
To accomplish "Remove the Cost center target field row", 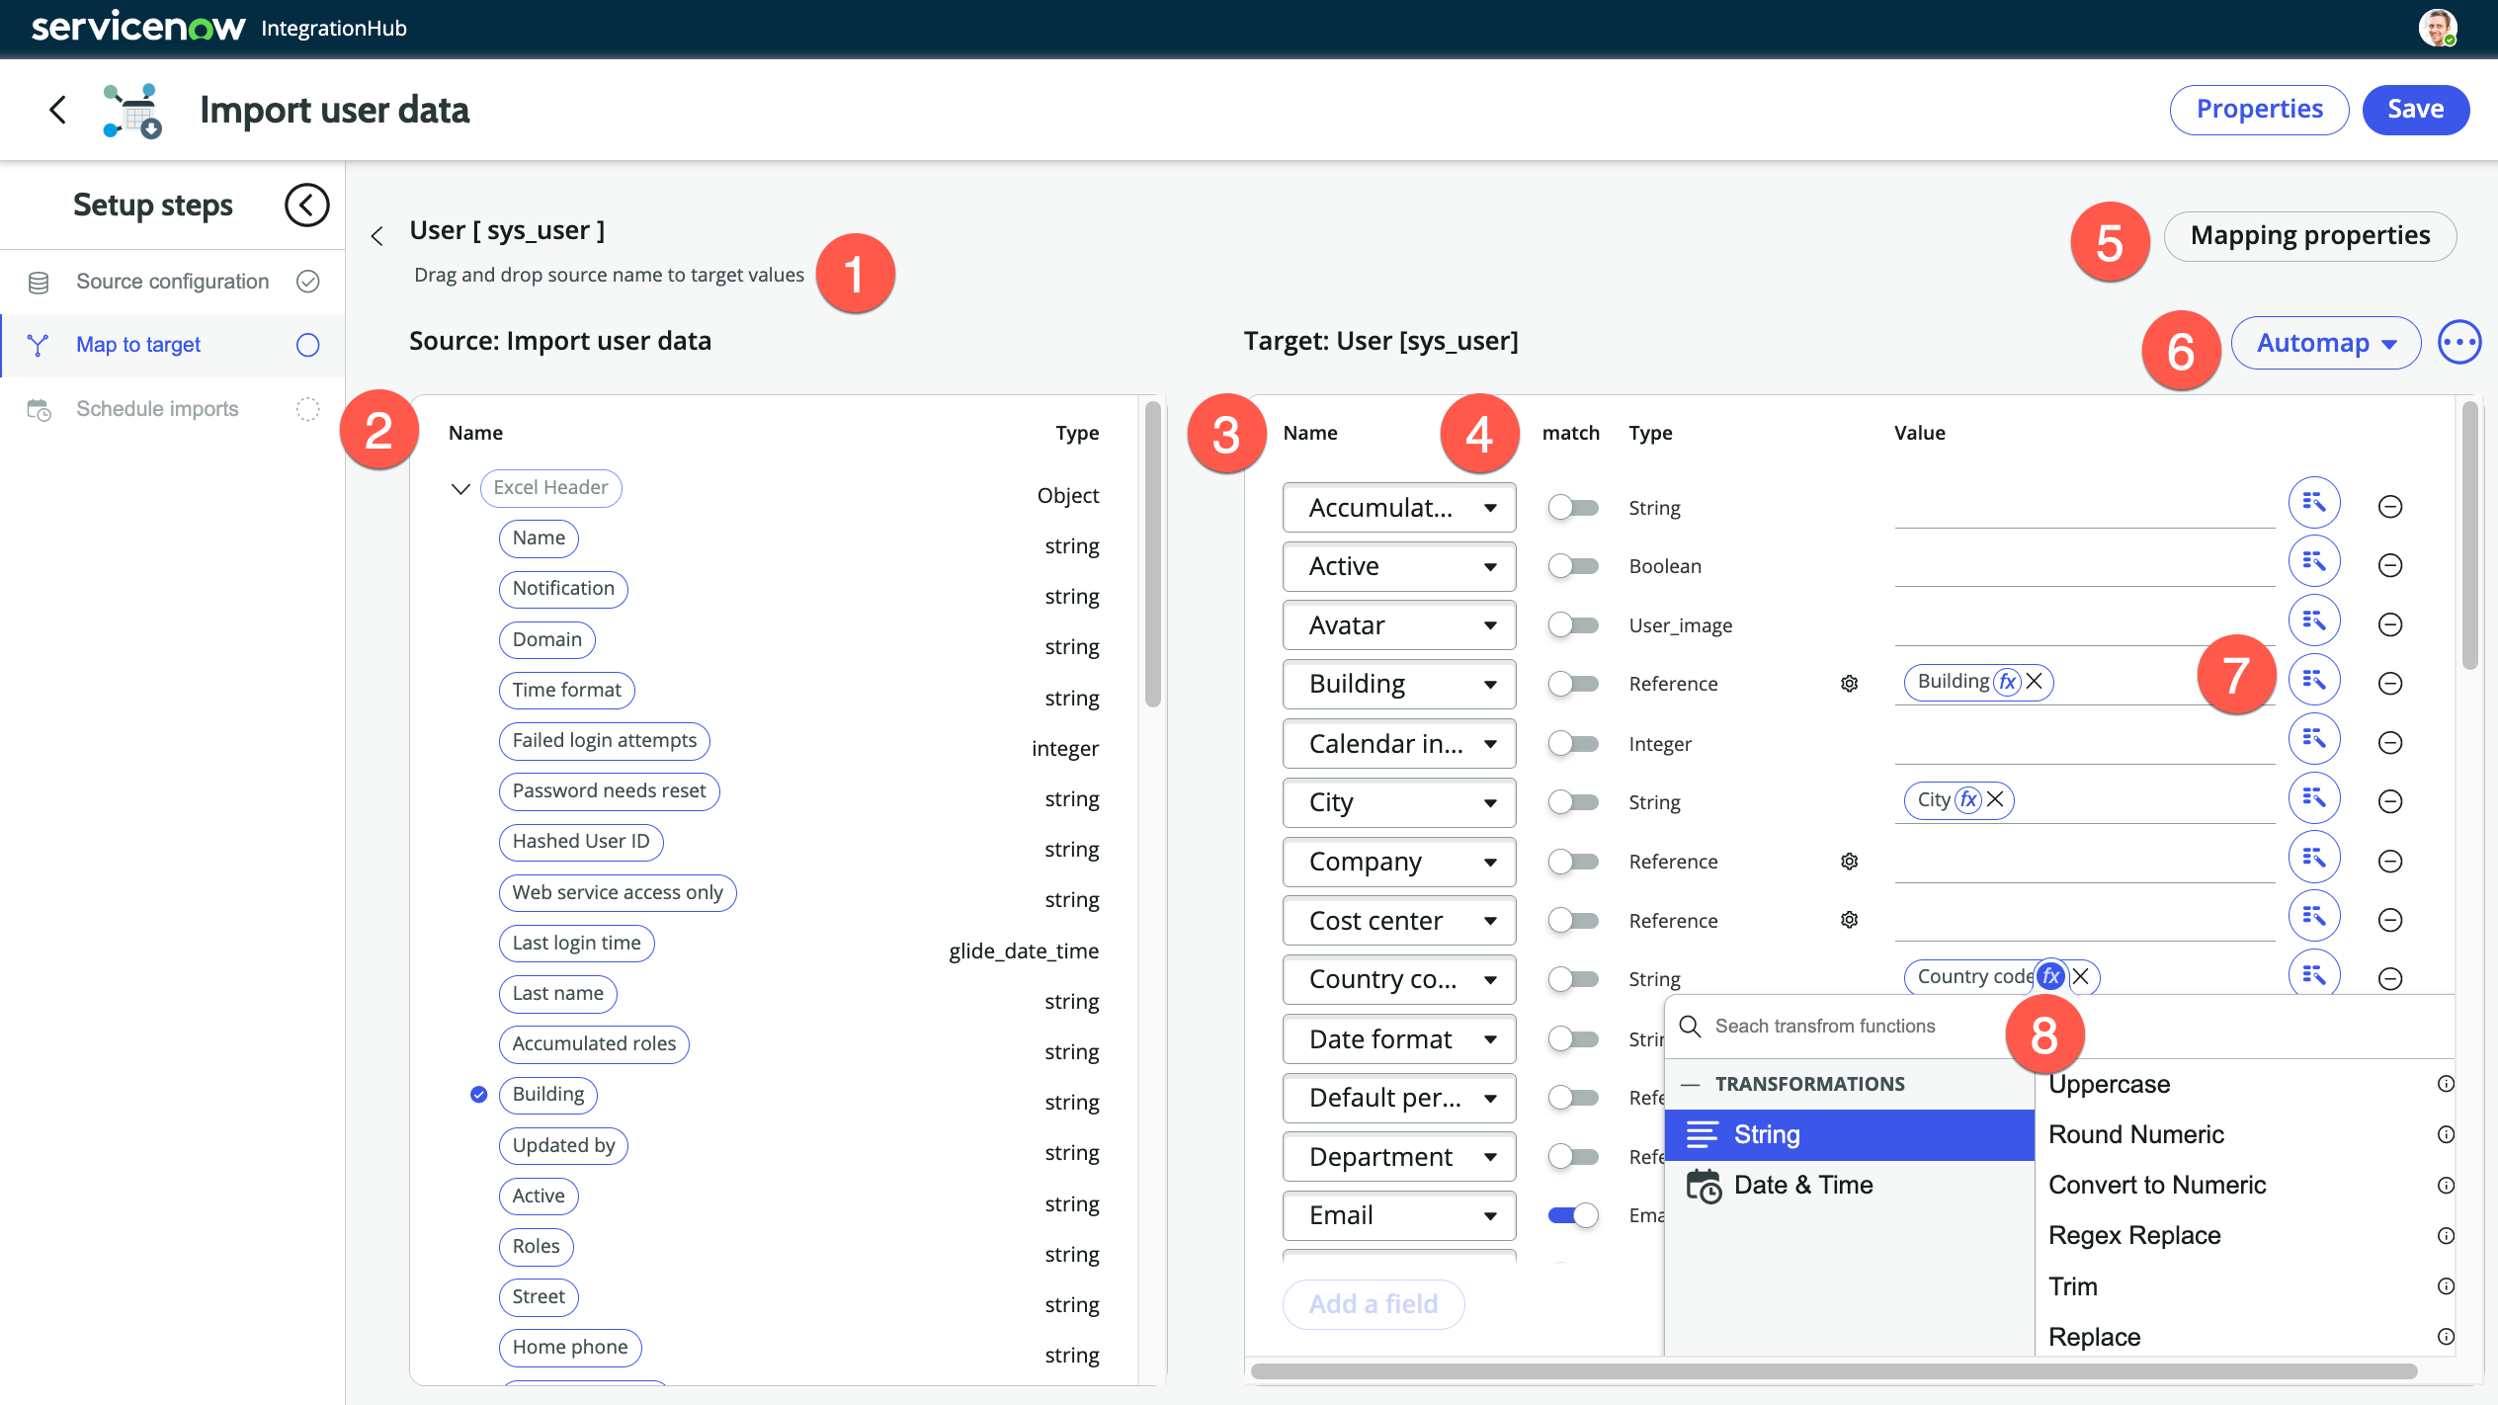I will (x=2390, y=920).
